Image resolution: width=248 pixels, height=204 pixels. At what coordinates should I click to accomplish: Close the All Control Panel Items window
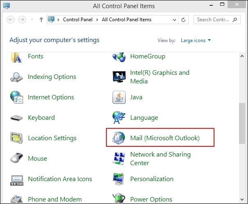pos(237,4)
